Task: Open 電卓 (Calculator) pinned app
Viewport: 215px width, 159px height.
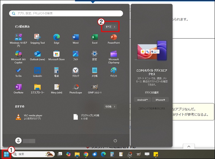Action: pos(56,72)
